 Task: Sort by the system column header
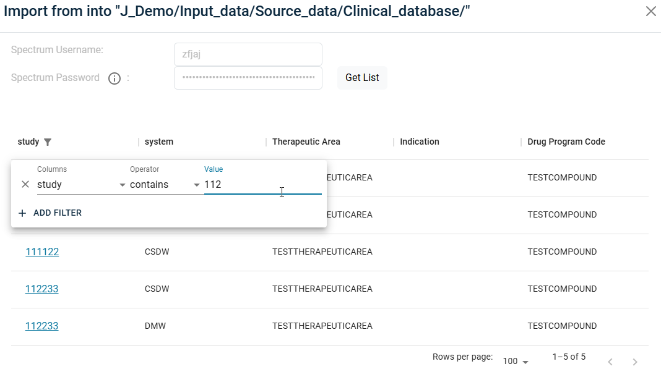pos(159,142)
